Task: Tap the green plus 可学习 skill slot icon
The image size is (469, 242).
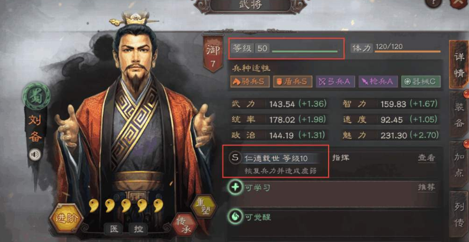Action: (235, 188)
